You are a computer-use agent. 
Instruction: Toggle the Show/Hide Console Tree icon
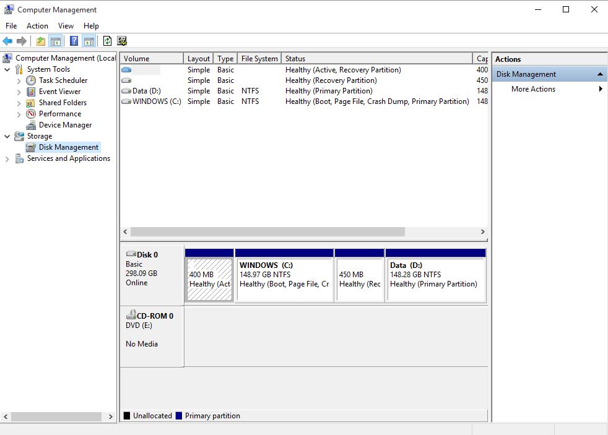(56, 41)
